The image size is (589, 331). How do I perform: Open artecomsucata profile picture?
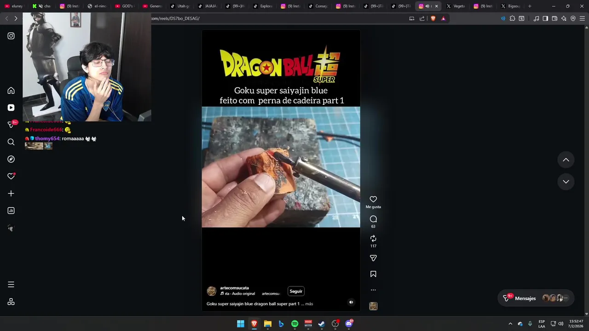(212, 291)
